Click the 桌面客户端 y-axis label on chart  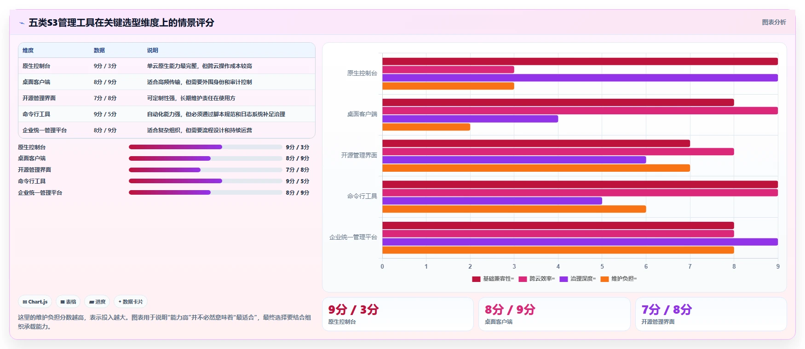pos(362,114)
